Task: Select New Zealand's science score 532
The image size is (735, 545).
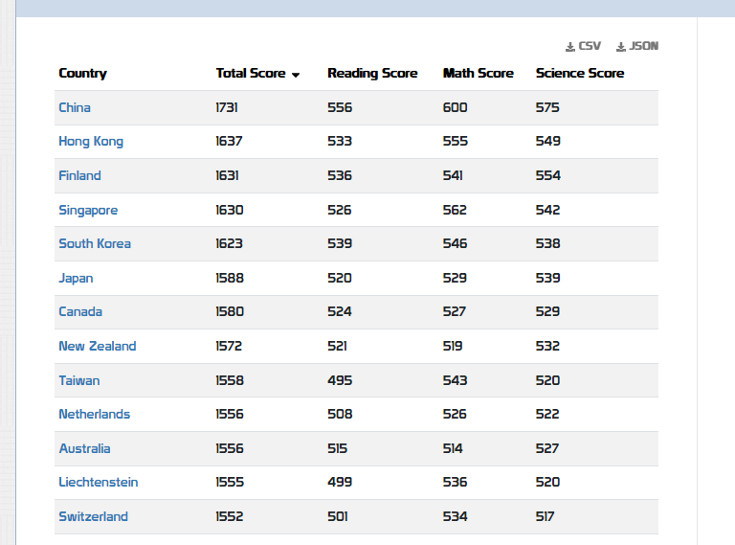Action: pyautogui.click(x=547, y=346)
